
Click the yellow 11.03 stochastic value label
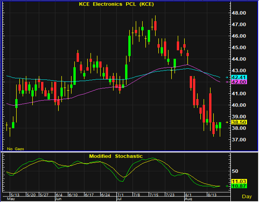[x=239, y=182]
